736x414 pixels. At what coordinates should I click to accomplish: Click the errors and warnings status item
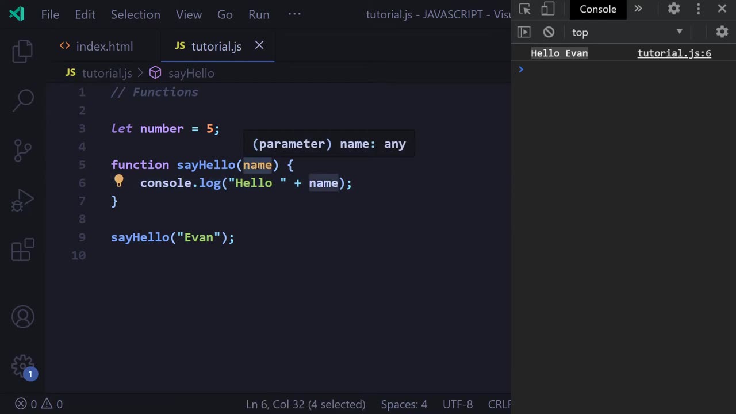click(x=39, y=404)
